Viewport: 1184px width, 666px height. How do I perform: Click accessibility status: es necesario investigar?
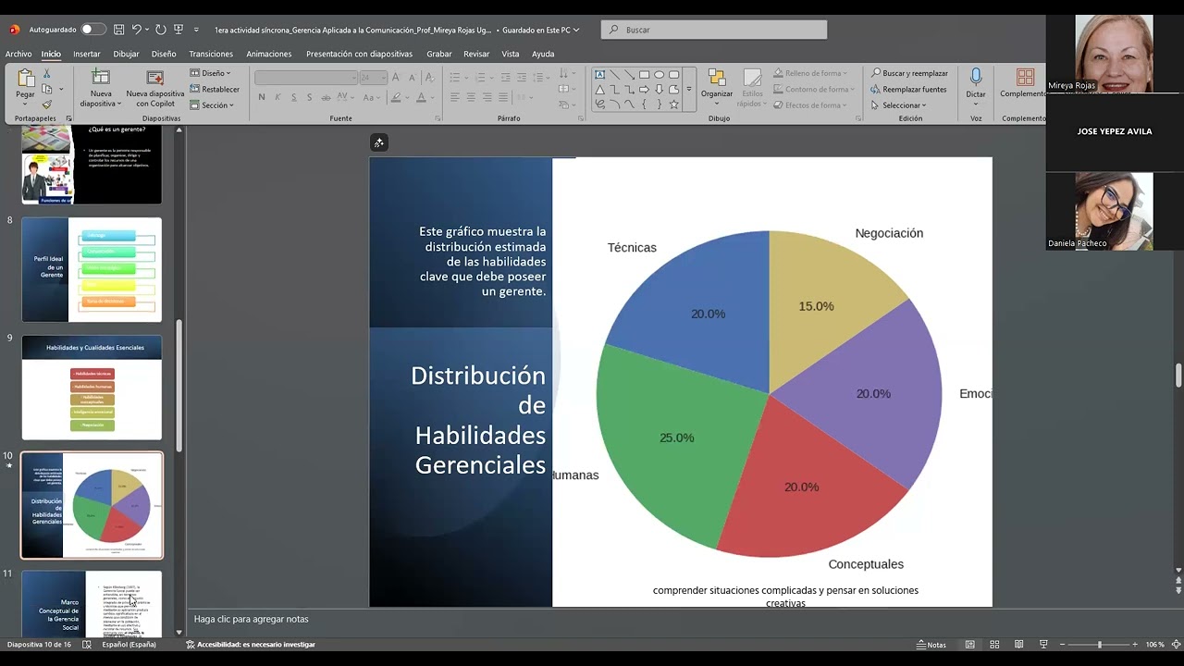251,645
